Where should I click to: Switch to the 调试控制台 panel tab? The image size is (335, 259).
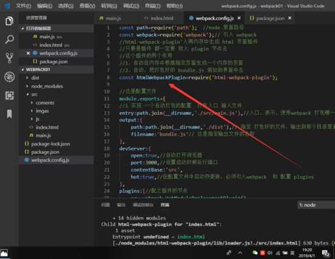pyautogui.click(x=143, y=205)
